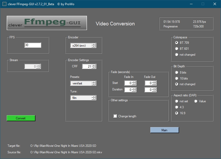Screen dimensions: 221x159
Task: Set aspect ratio to 4:3
Action: tap(177, 107)
